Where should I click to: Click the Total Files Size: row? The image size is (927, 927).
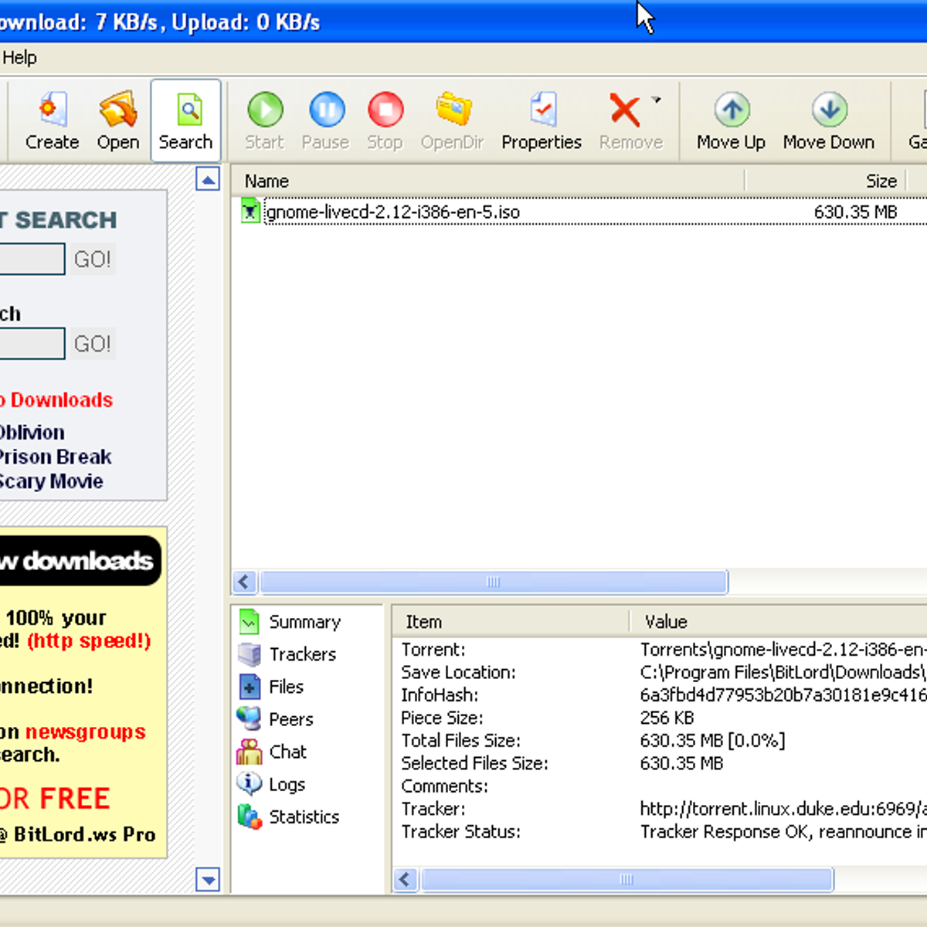point(660,741)
